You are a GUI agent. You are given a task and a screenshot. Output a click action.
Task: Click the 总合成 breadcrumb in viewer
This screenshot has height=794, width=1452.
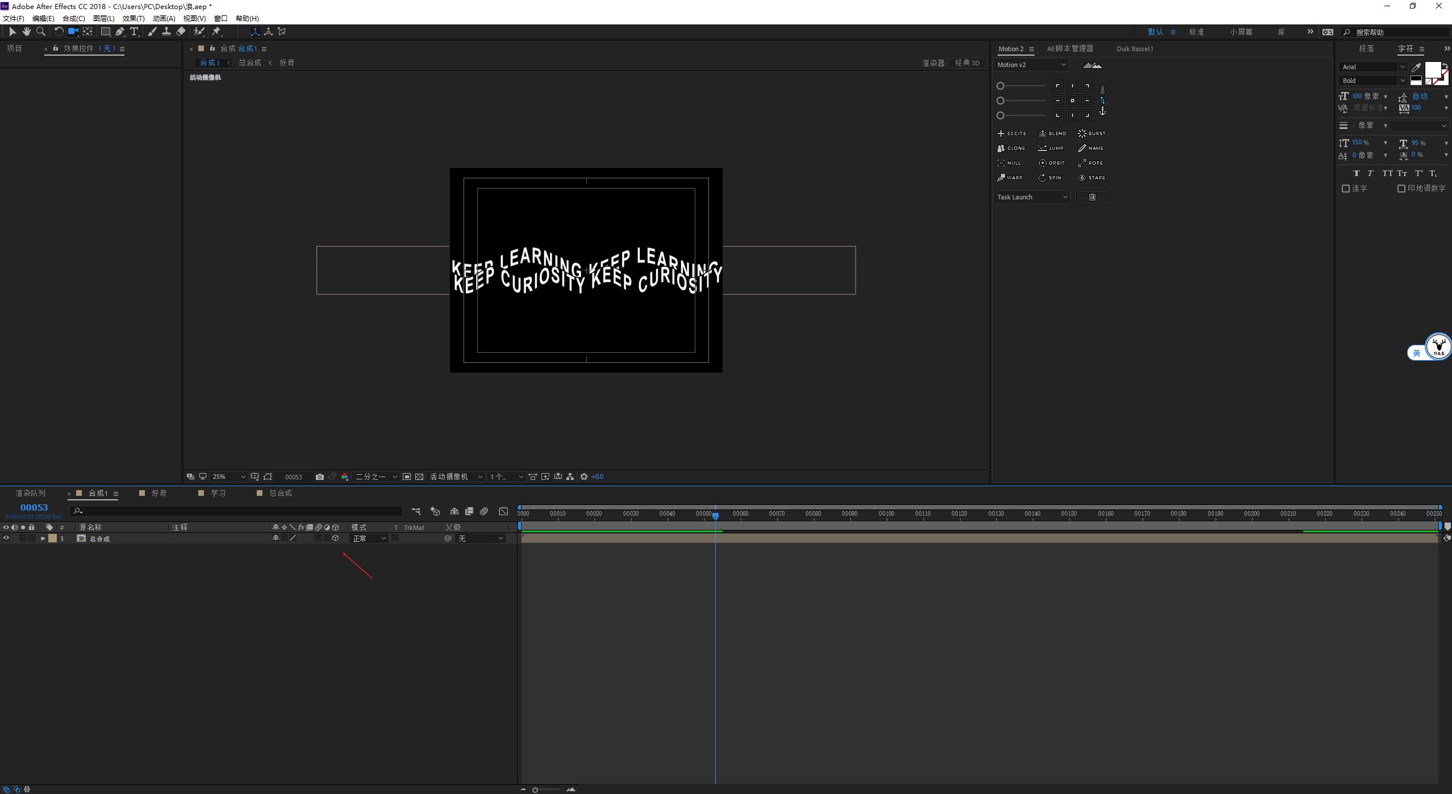click(250, 63)
